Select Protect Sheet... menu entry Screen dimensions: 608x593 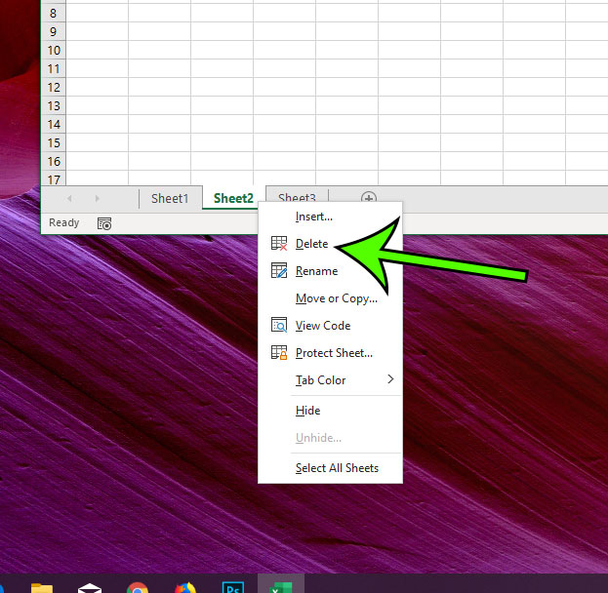330,352
